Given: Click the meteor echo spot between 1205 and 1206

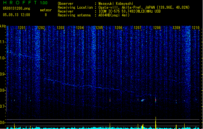Looking at the screenshot, I should 110,100.
